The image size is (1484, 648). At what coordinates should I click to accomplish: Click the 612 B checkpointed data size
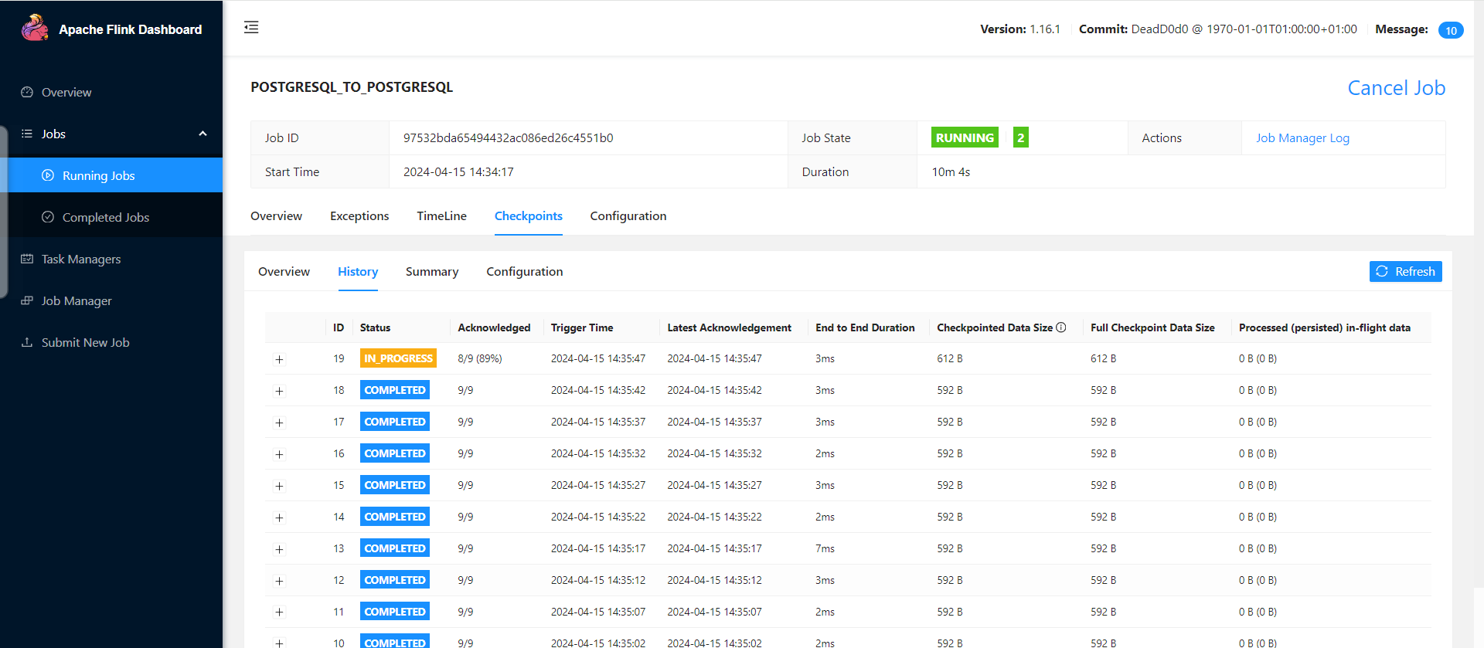click(x=950, y=358)
